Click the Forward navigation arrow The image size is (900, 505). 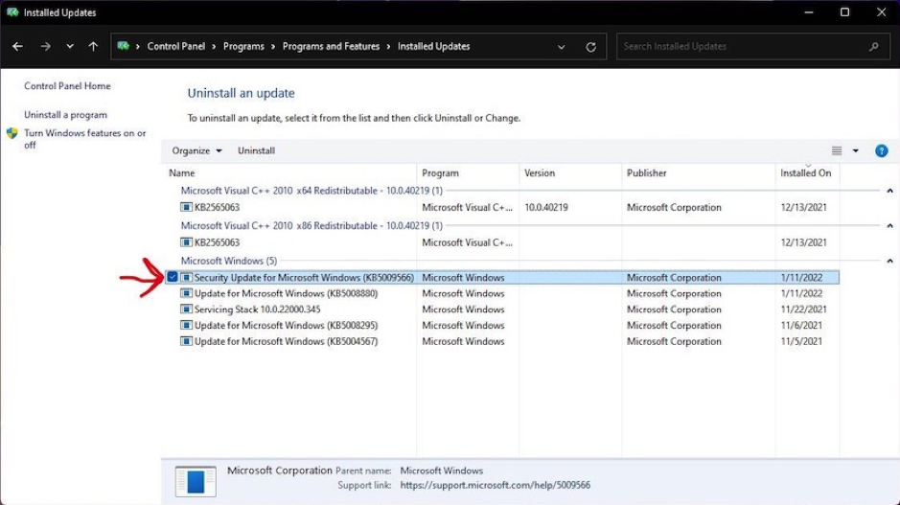pos(45,46)
